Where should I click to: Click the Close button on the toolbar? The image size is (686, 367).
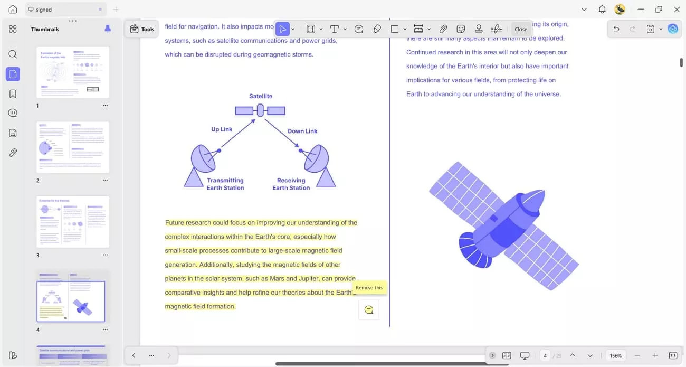521,29
